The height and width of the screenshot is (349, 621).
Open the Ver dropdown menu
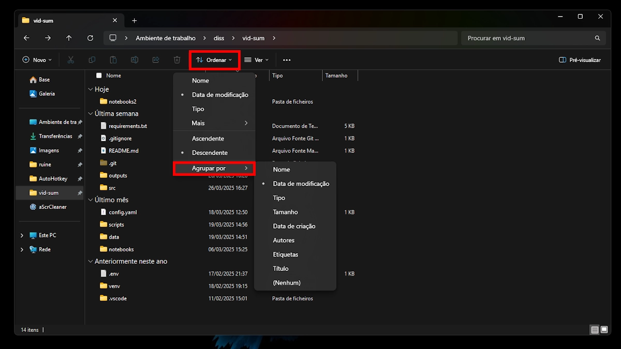pyautogui.click(x=257, y=60)
